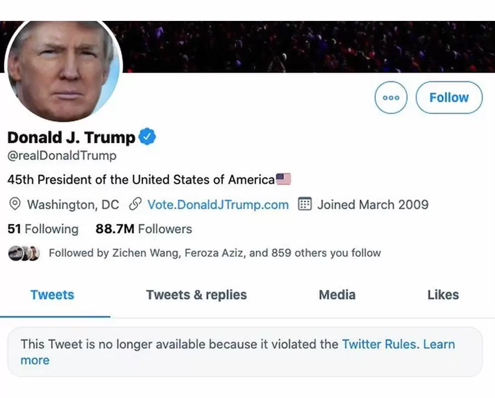Click the @realDonaldTrump handle
Screen dimensions: 495x398
61,155
